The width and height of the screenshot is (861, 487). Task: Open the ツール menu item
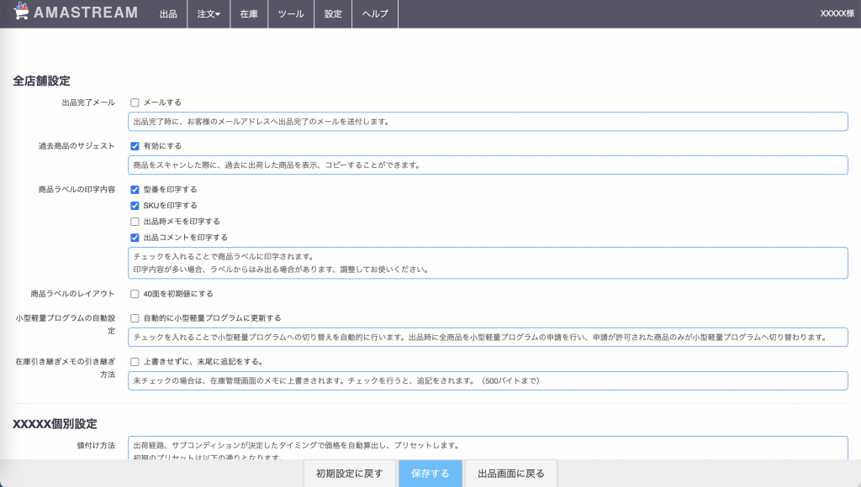pos(291,13)
